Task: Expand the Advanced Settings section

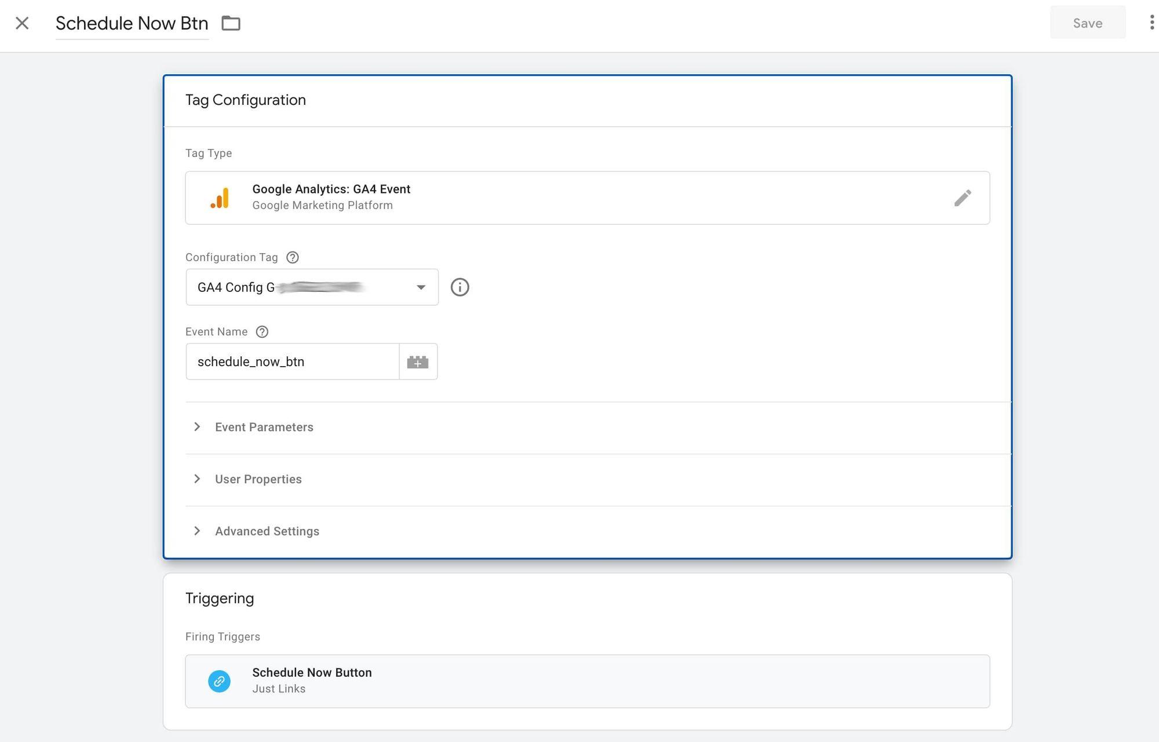Action: point(598,531)
